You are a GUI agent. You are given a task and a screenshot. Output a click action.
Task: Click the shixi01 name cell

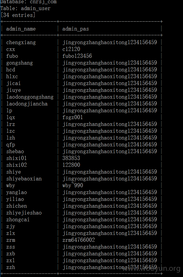pos(17,158)
